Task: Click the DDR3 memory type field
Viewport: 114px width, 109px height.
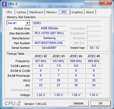Action: pos(67,23)
